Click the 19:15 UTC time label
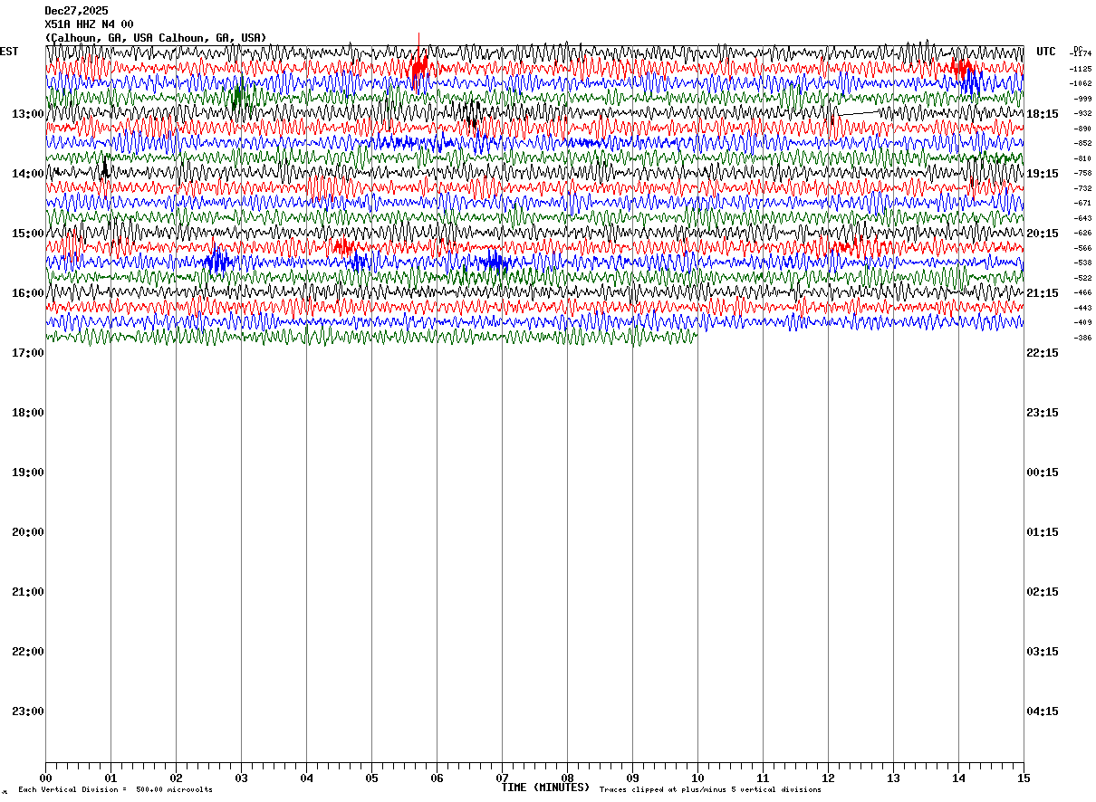This screenshot has width=1096, height=802. click(1043, 174)
